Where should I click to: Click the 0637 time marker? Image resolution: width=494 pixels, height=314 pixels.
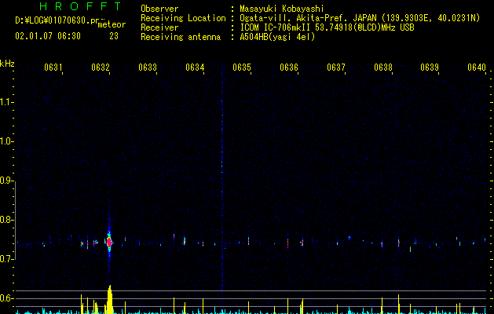(x=336, y=68)
